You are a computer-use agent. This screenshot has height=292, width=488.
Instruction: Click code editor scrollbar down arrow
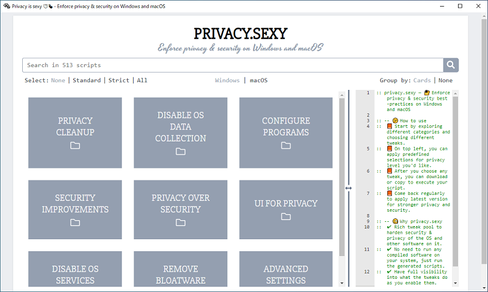[455, 283]
